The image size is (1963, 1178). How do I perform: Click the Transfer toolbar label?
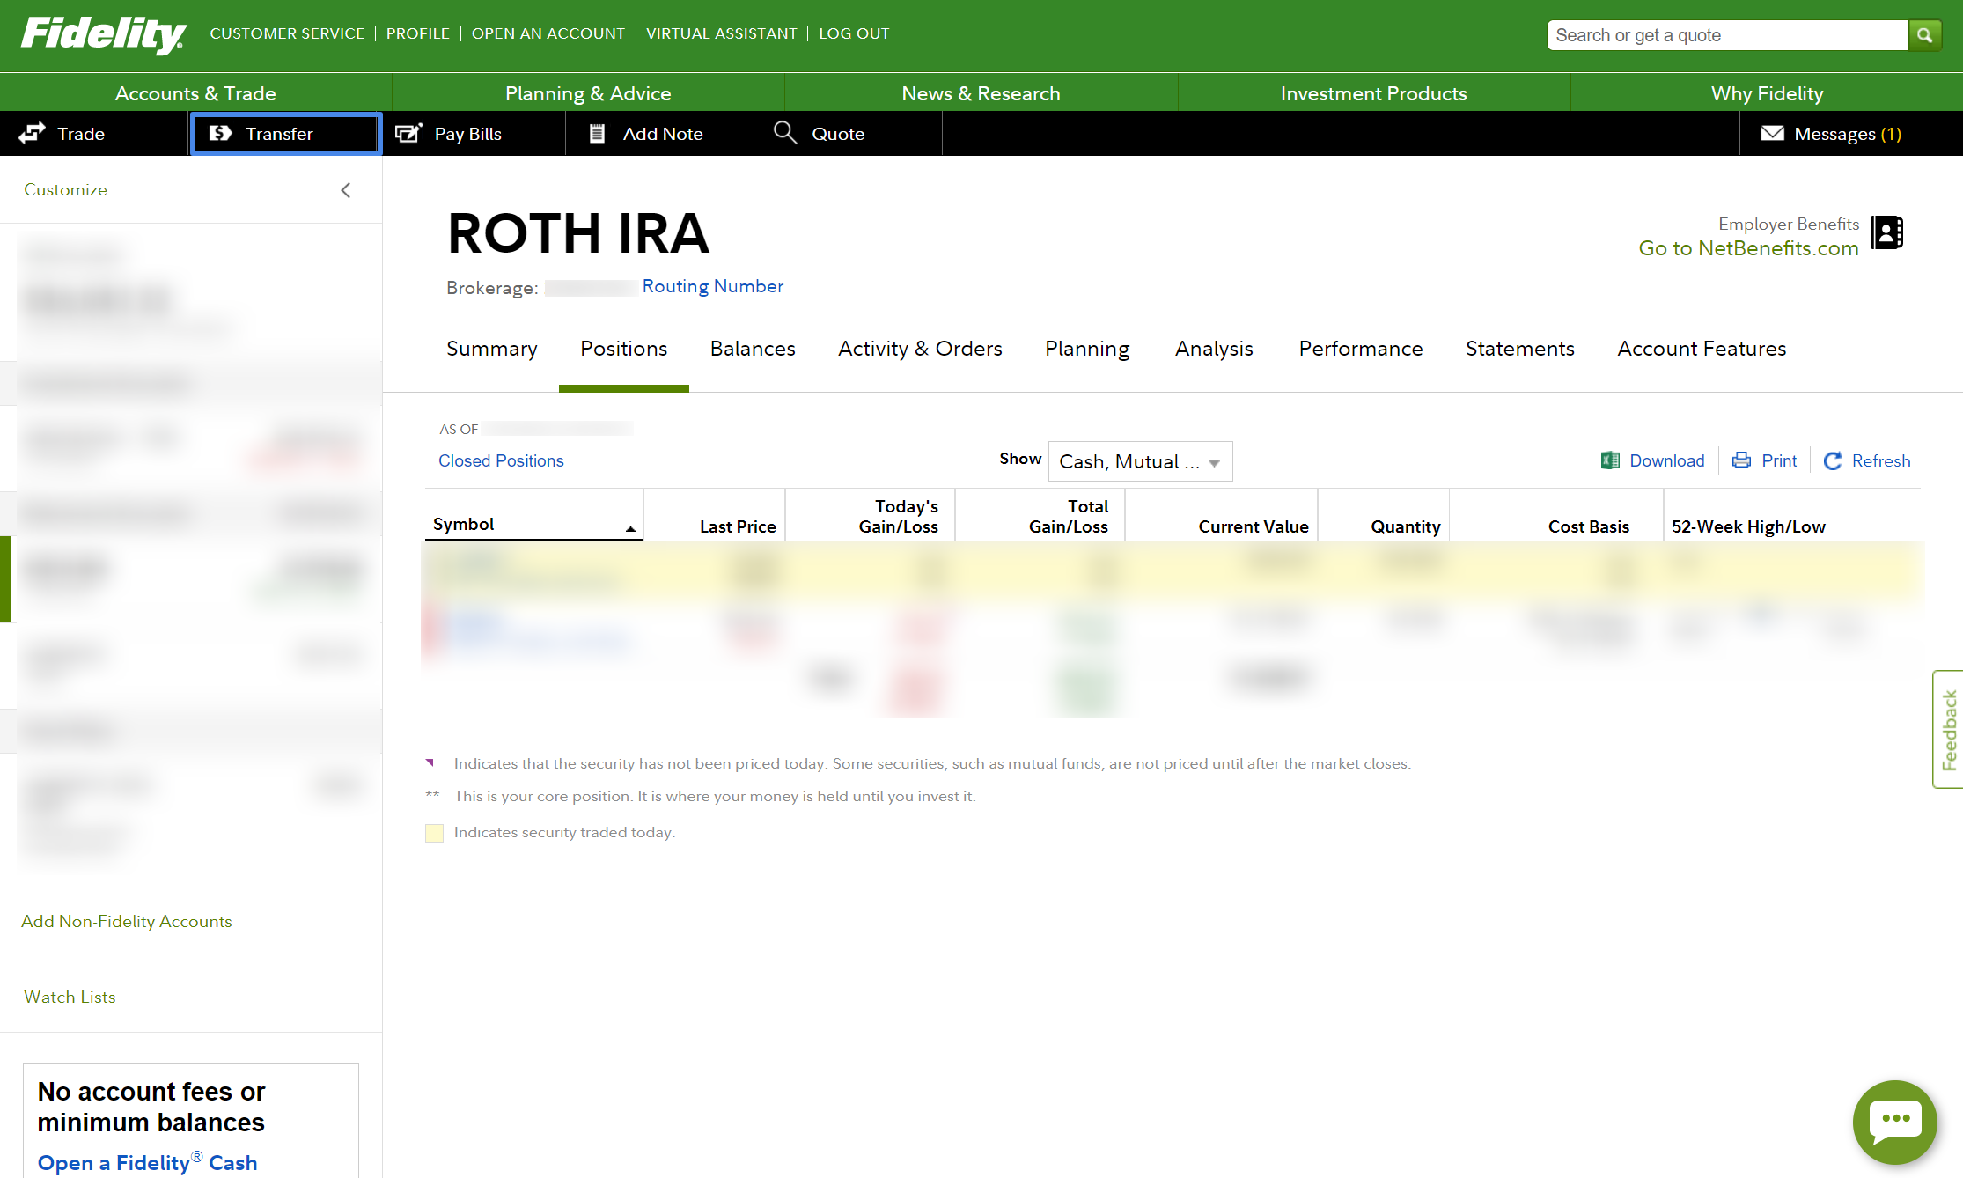tap(279, 134)
